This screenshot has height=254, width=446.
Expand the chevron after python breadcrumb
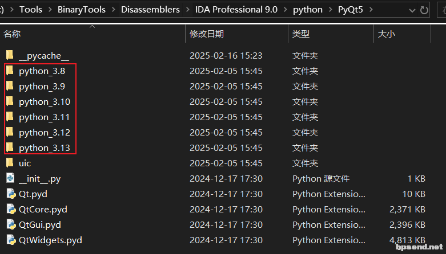331,10
